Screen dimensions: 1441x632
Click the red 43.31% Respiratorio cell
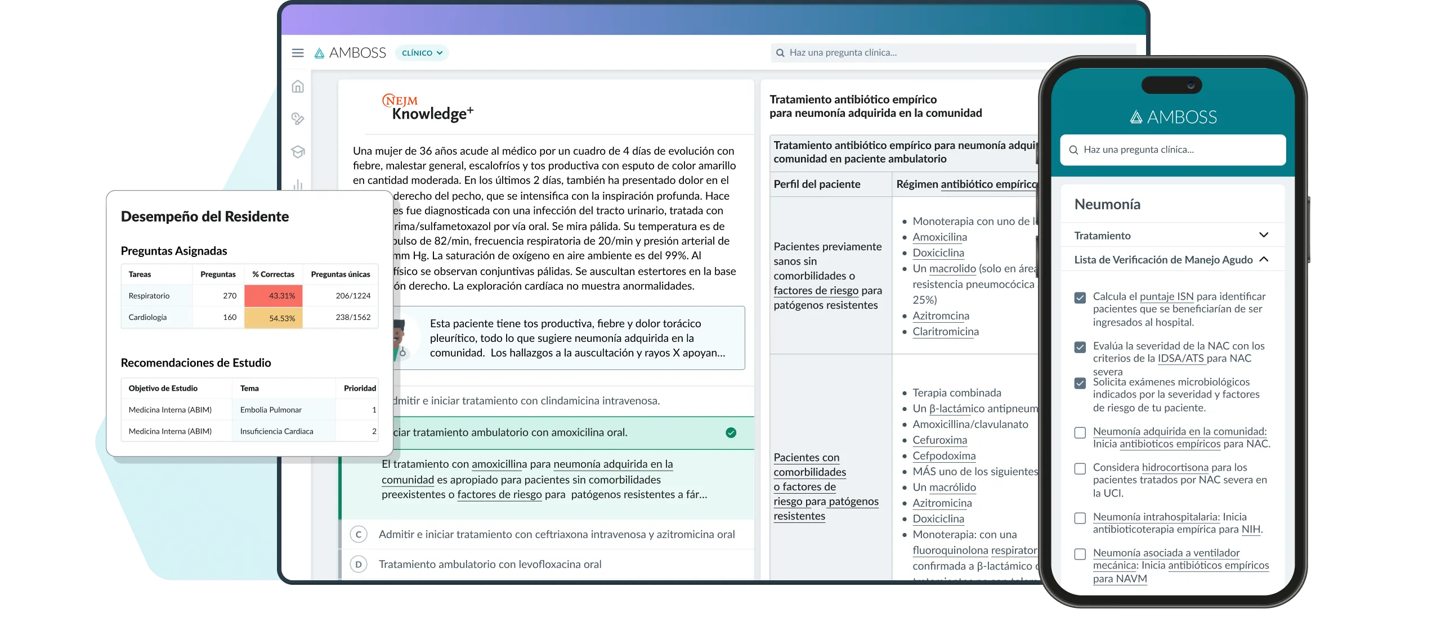coord(274,296)
